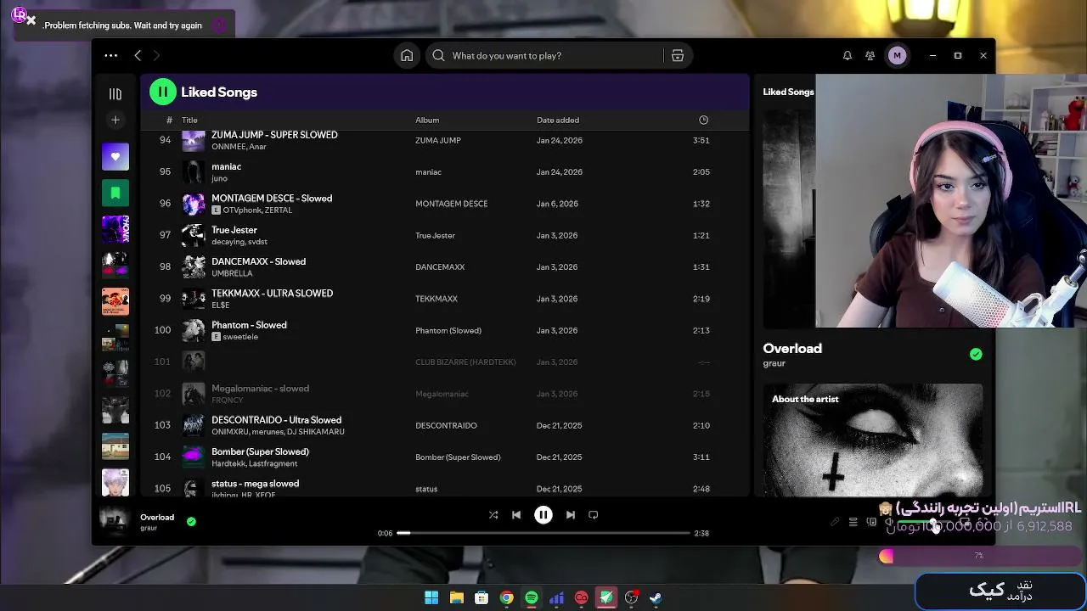Skip to next track
Viewport: 1087px width, 611px height.
coord(571,514)
